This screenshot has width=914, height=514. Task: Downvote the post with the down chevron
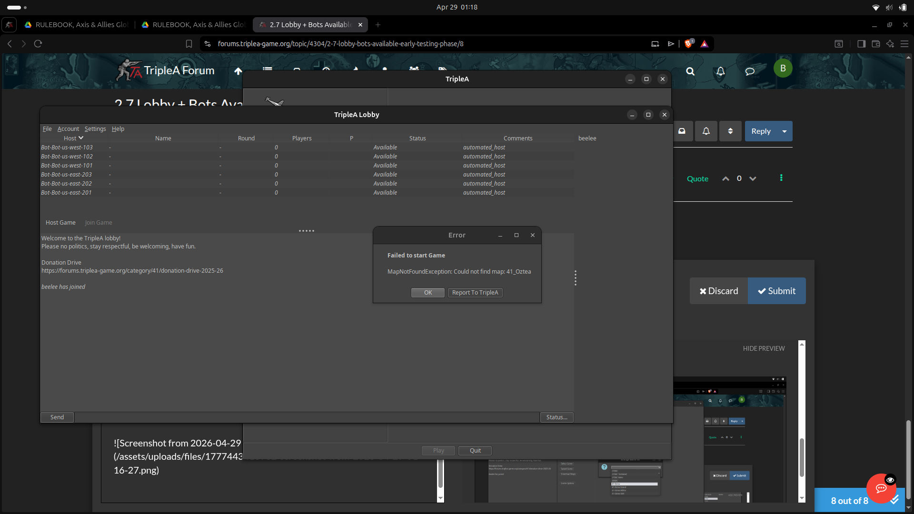click(x=753, y=179)
